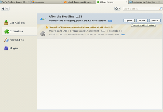The width and height of the screenshot is (163, 112).
Task: Switch to Firefox Spell and Grammar tab
Action: 15,2
